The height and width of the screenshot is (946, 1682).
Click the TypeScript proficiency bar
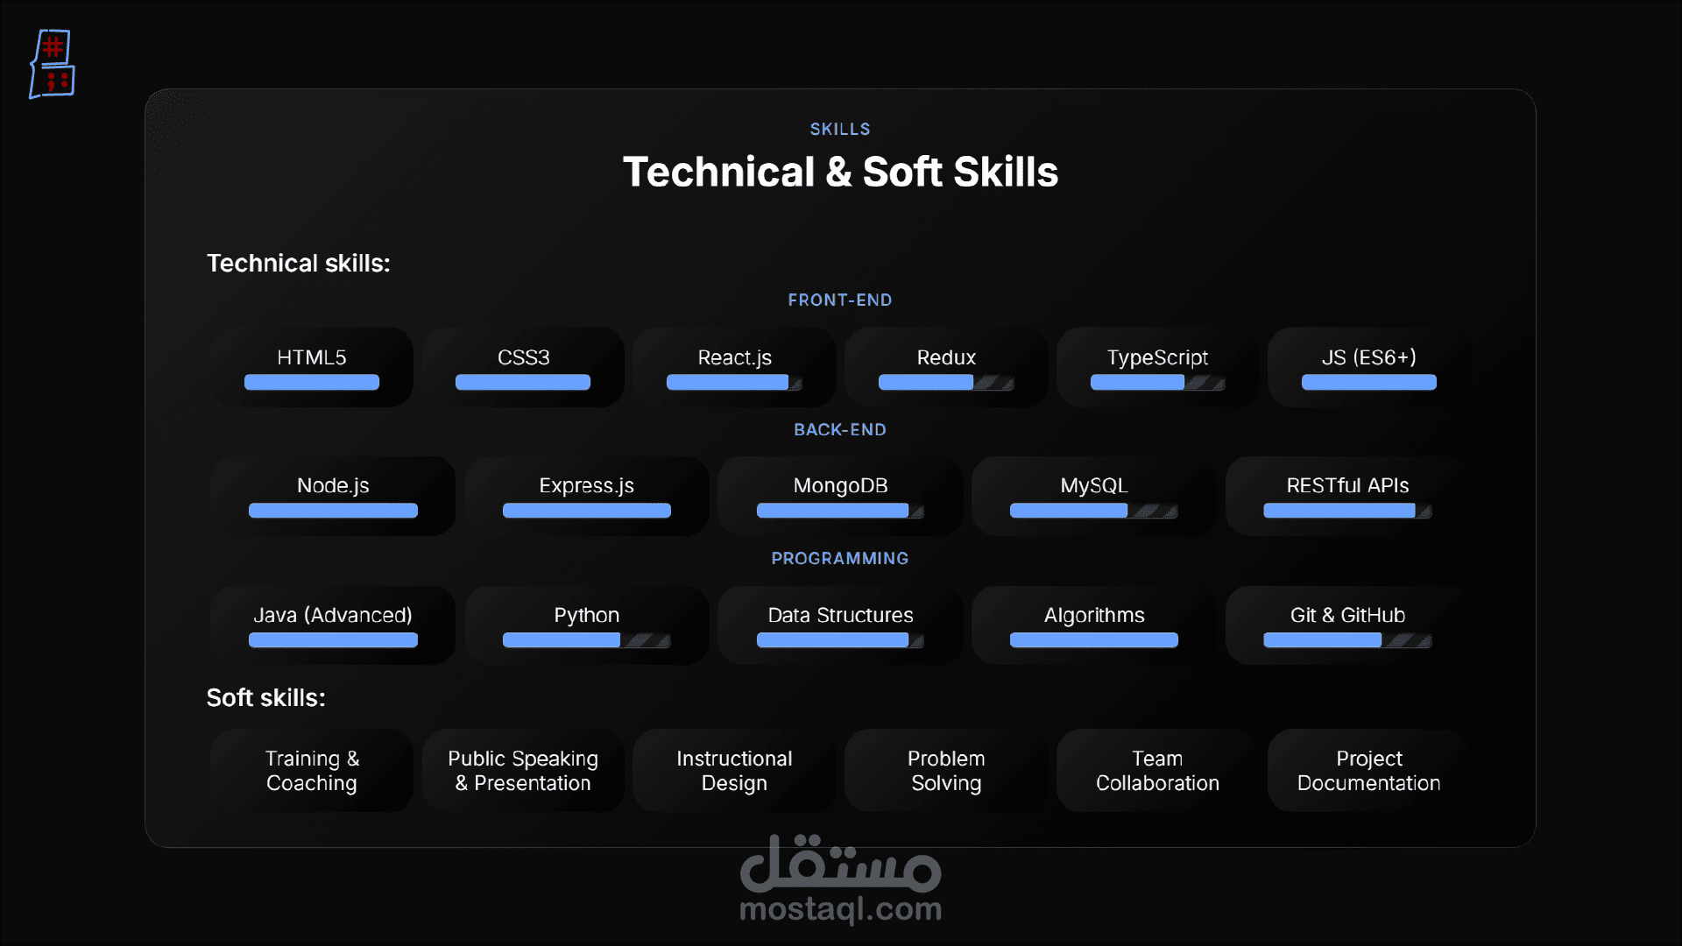[x=1157, y=382]
